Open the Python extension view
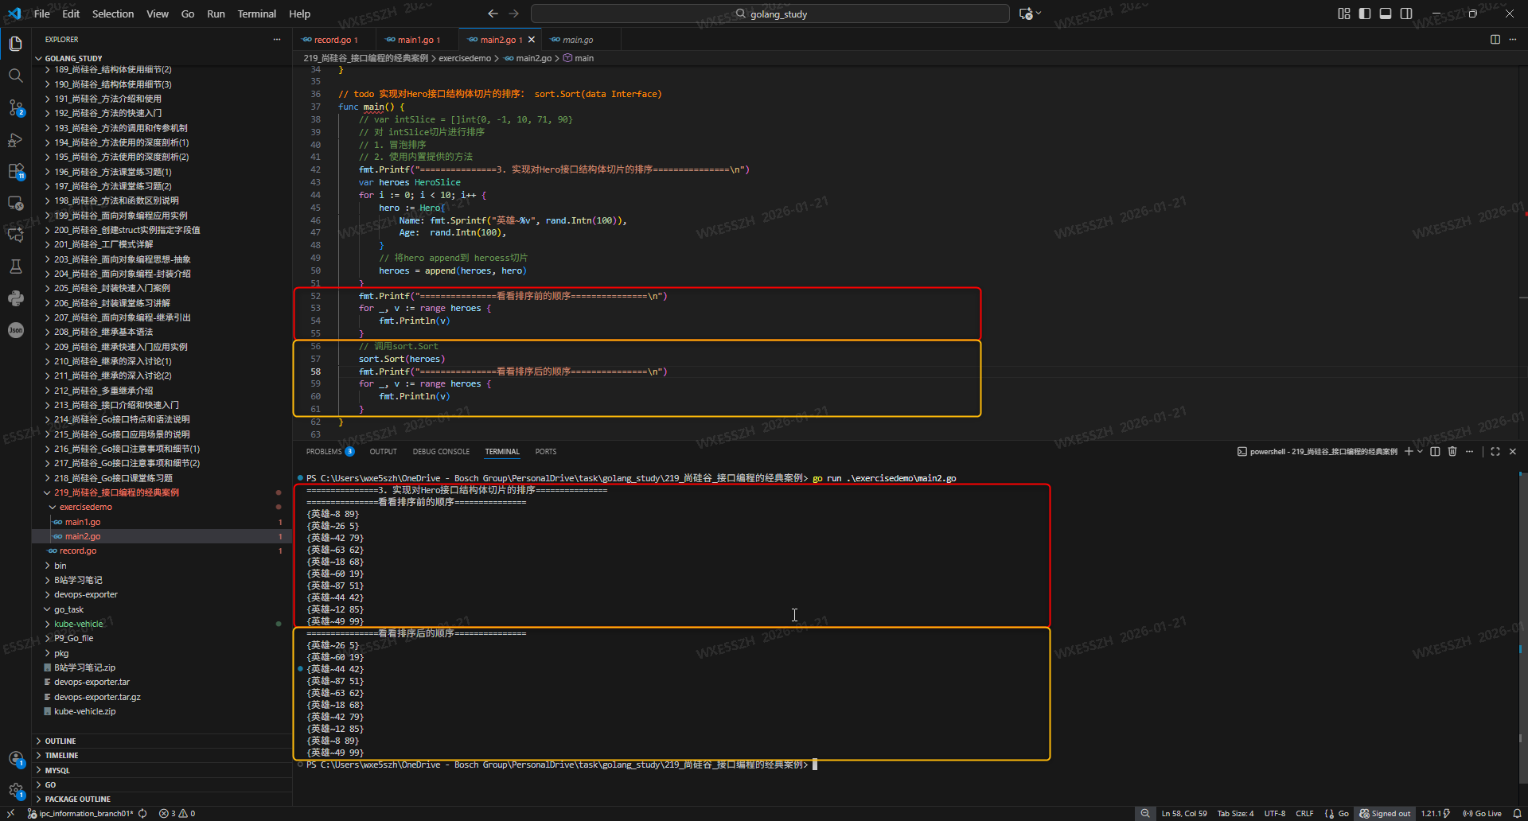1528x821 pixels. 15,298
